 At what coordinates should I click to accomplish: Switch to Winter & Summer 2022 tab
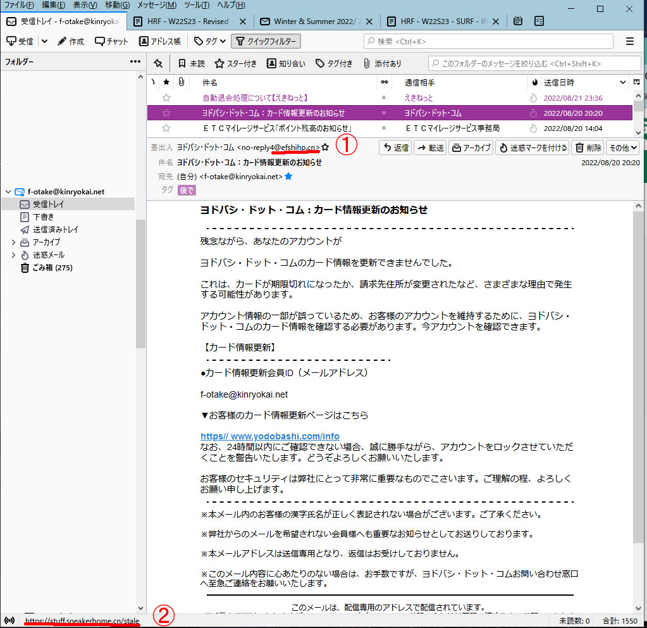pos(316,21)
